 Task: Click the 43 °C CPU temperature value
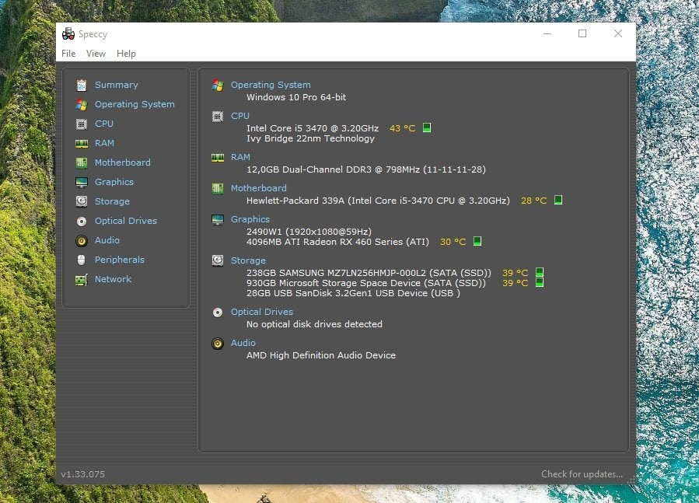402,128
